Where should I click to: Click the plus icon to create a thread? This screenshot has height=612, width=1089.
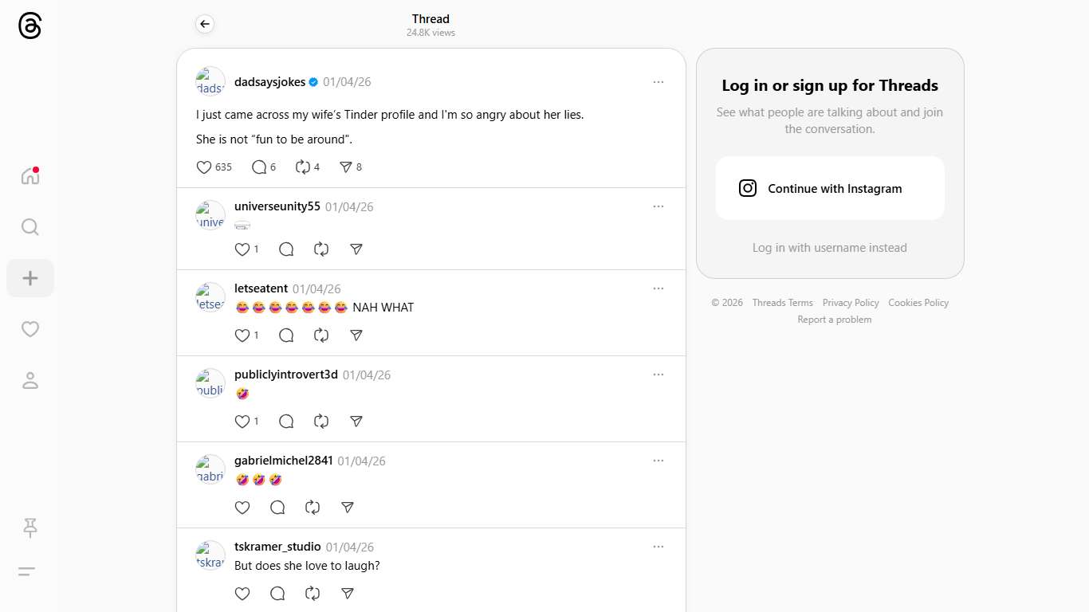pyautogui.click(x=29, y=278)
